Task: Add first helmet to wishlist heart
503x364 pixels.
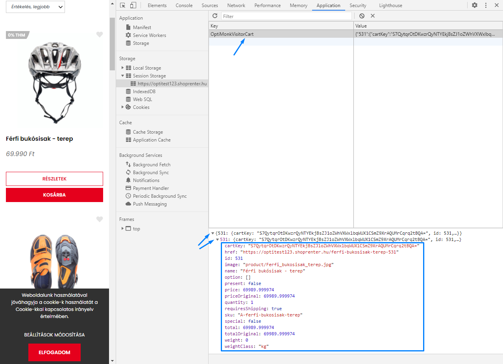Action: pos(100,35)
